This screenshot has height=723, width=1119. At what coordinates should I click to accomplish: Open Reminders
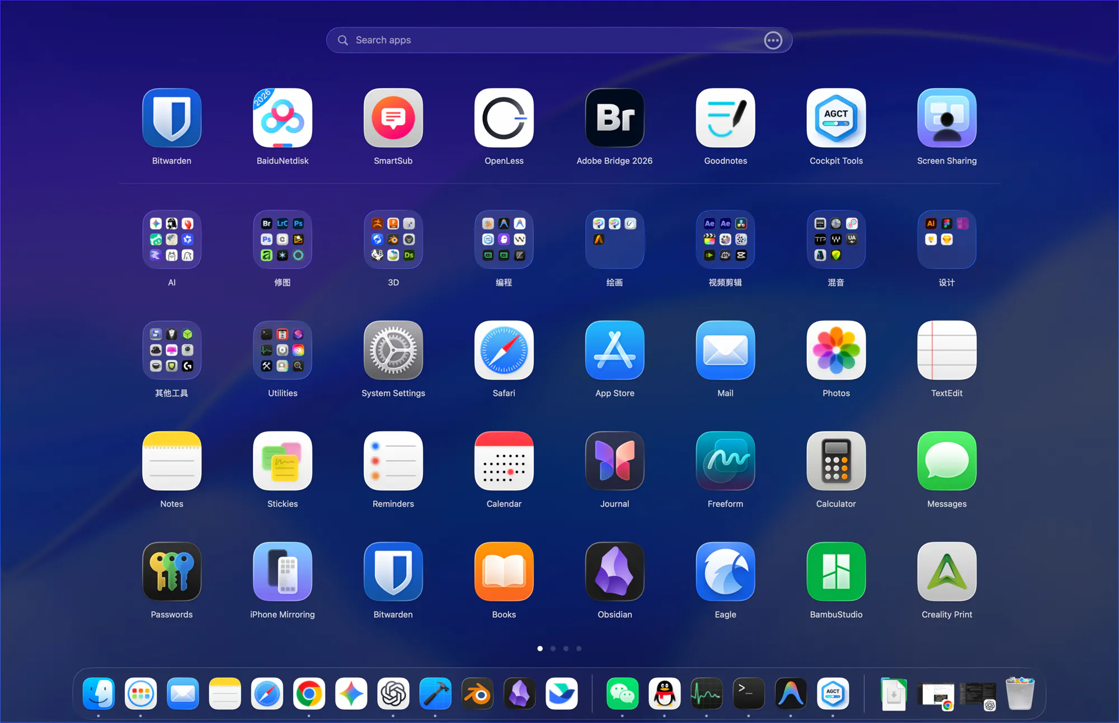pos(393,461)
